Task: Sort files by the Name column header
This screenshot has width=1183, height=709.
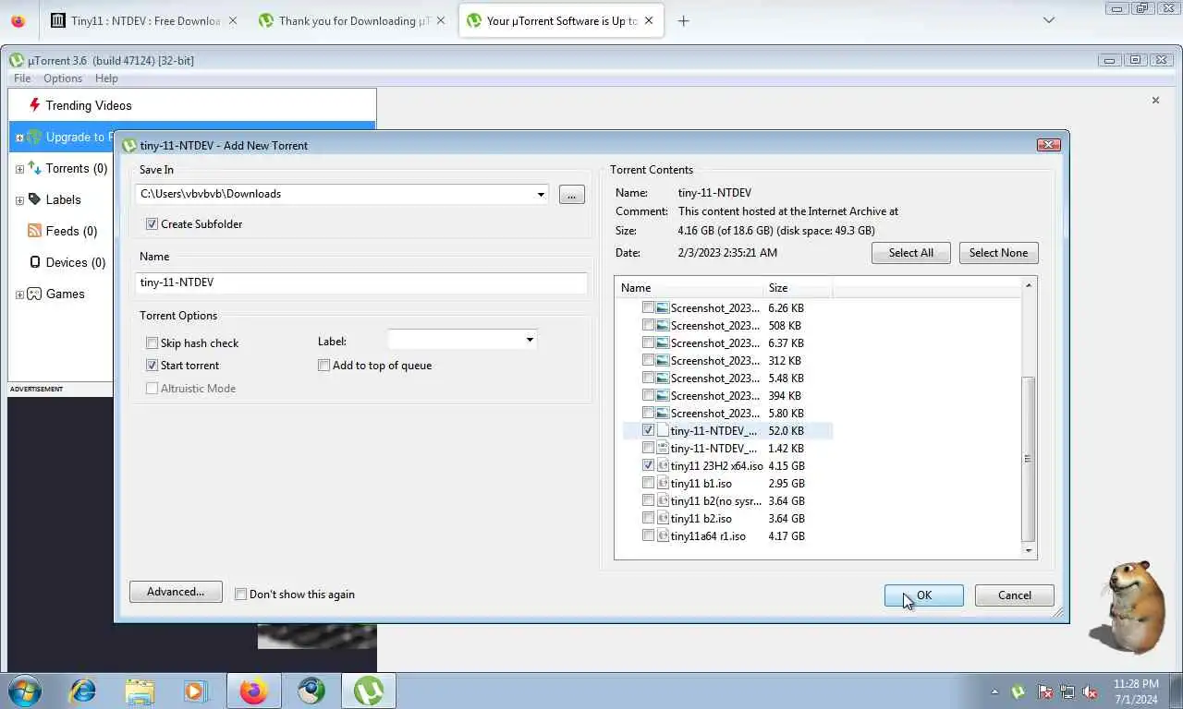Action: pos(689,288)
